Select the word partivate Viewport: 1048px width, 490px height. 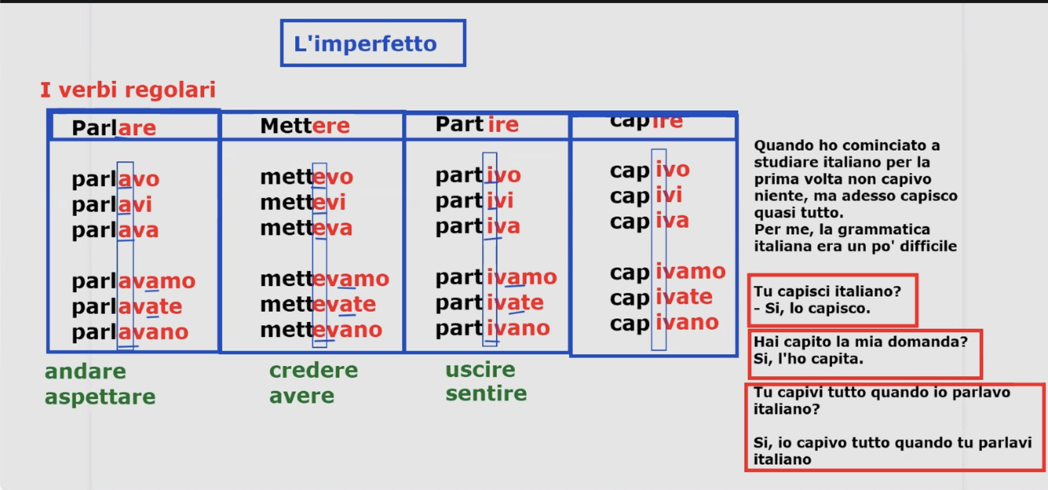(x=489, y=303)
